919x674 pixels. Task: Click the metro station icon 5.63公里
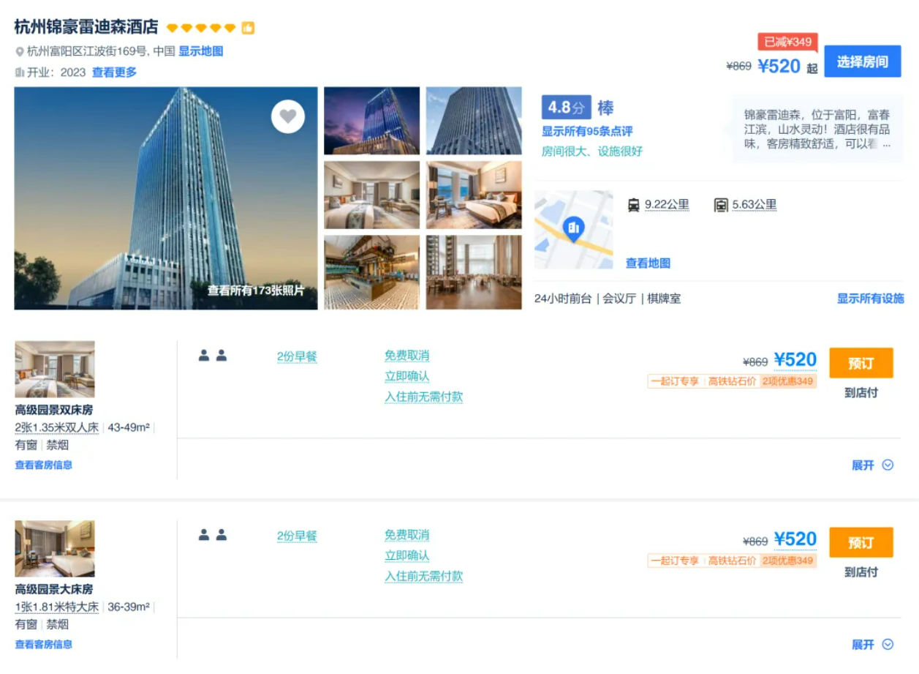tap(721, 206)
